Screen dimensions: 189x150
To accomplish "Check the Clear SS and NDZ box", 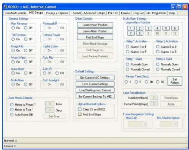I will (80, 109).
